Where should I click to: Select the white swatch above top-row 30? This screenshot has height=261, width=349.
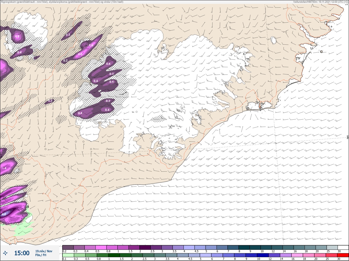[x=343, y=247]
